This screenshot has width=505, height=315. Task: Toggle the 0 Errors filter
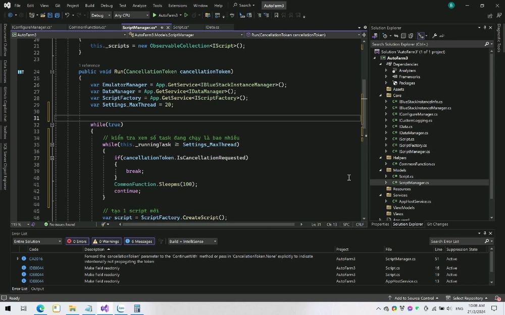click(77, 241)
